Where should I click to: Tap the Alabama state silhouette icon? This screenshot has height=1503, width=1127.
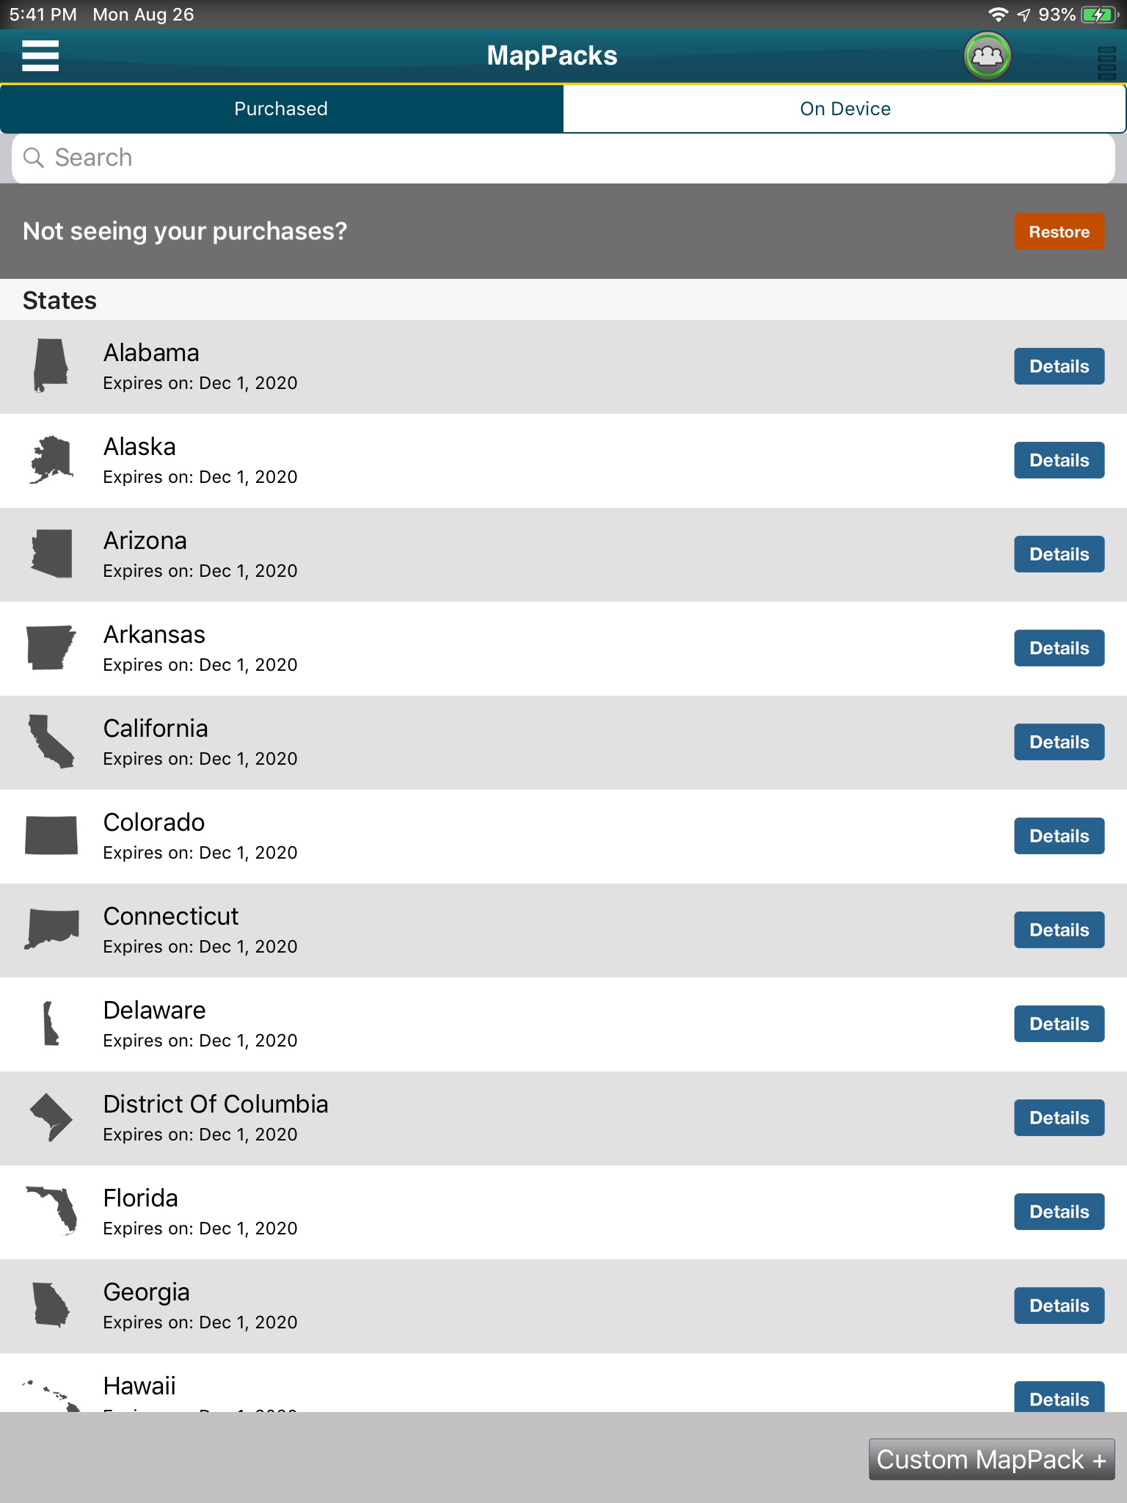click(51, 365)
